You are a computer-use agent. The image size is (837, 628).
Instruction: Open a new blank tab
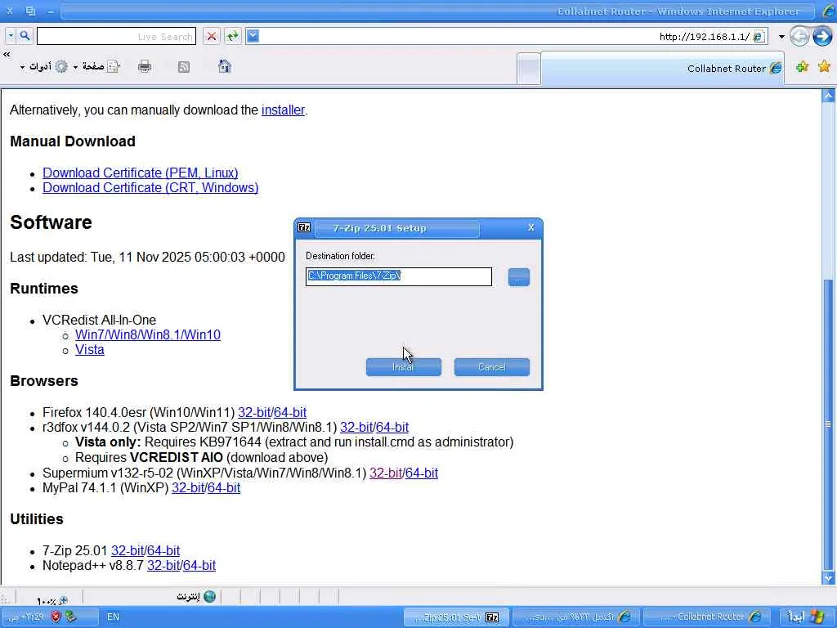pos(529,70)
